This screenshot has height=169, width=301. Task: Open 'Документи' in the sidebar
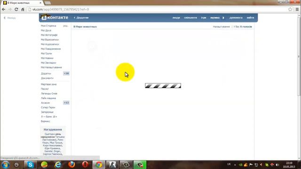tap(47, 78)
